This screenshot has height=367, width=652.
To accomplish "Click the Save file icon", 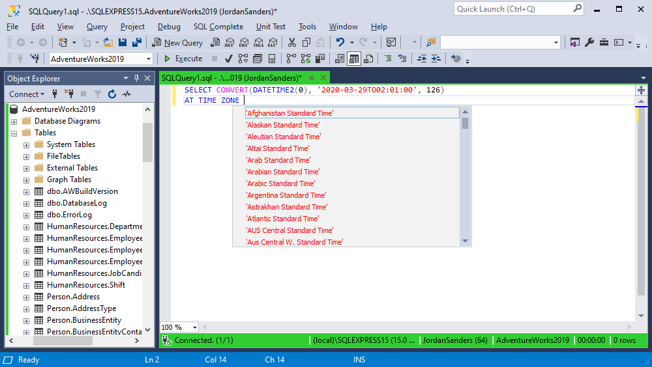I will [123, 42].
